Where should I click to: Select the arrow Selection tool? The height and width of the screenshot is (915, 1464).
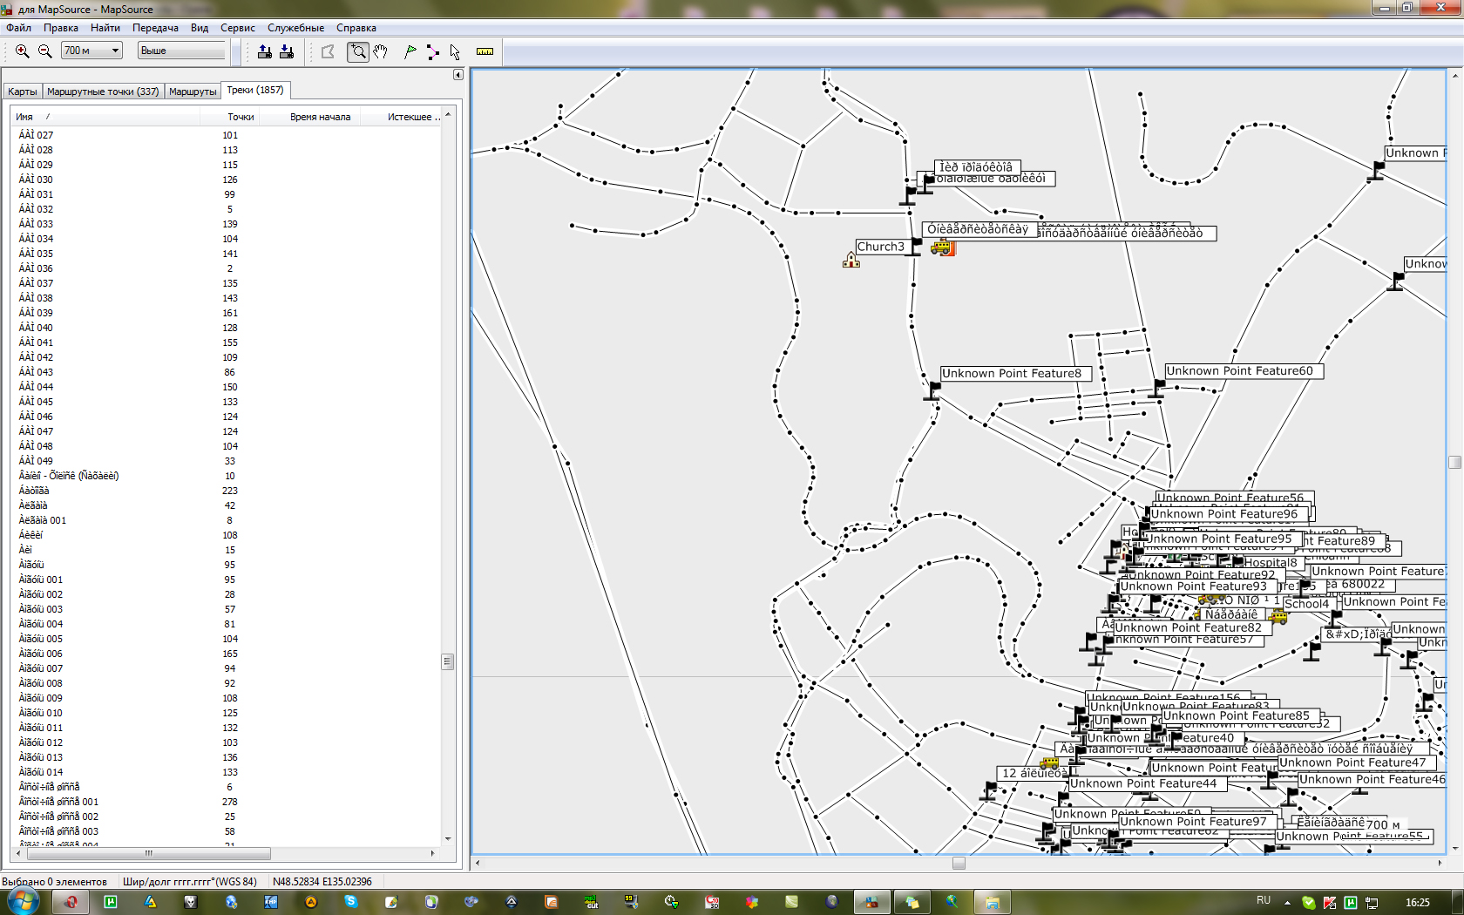coord(455,51)
